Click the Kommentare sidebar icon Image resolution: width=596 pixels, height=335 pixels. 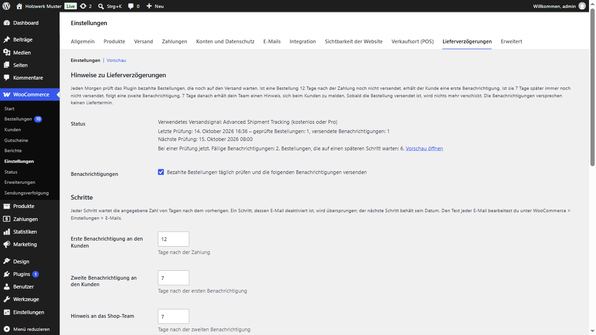7,78
